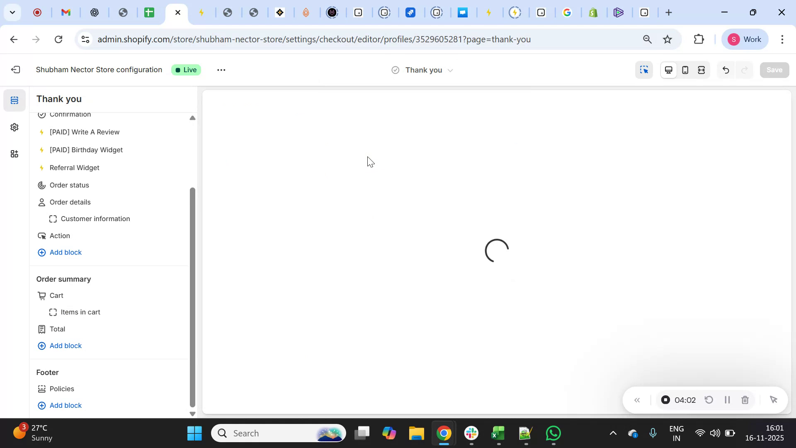Open WhatsApp from the taskbar

pyautogui.click(x=553, y=433)
